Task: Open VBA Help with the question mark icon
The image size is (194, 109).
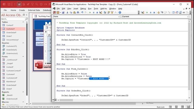Action: pyautogui.click(x=120, y=12)
